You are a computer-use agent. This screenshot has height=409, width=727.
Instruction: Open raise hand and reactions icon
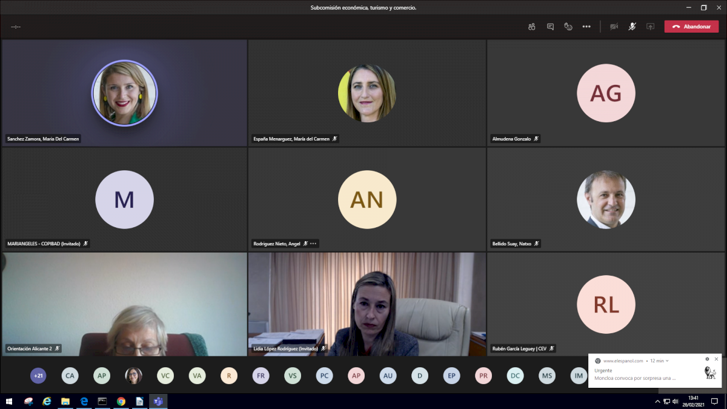[568, 27]
